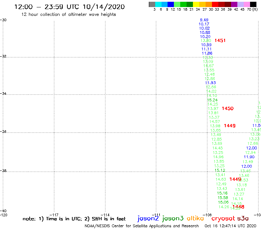Click the wave height value 14.45
261x229 pixels.
pos(218,148)
